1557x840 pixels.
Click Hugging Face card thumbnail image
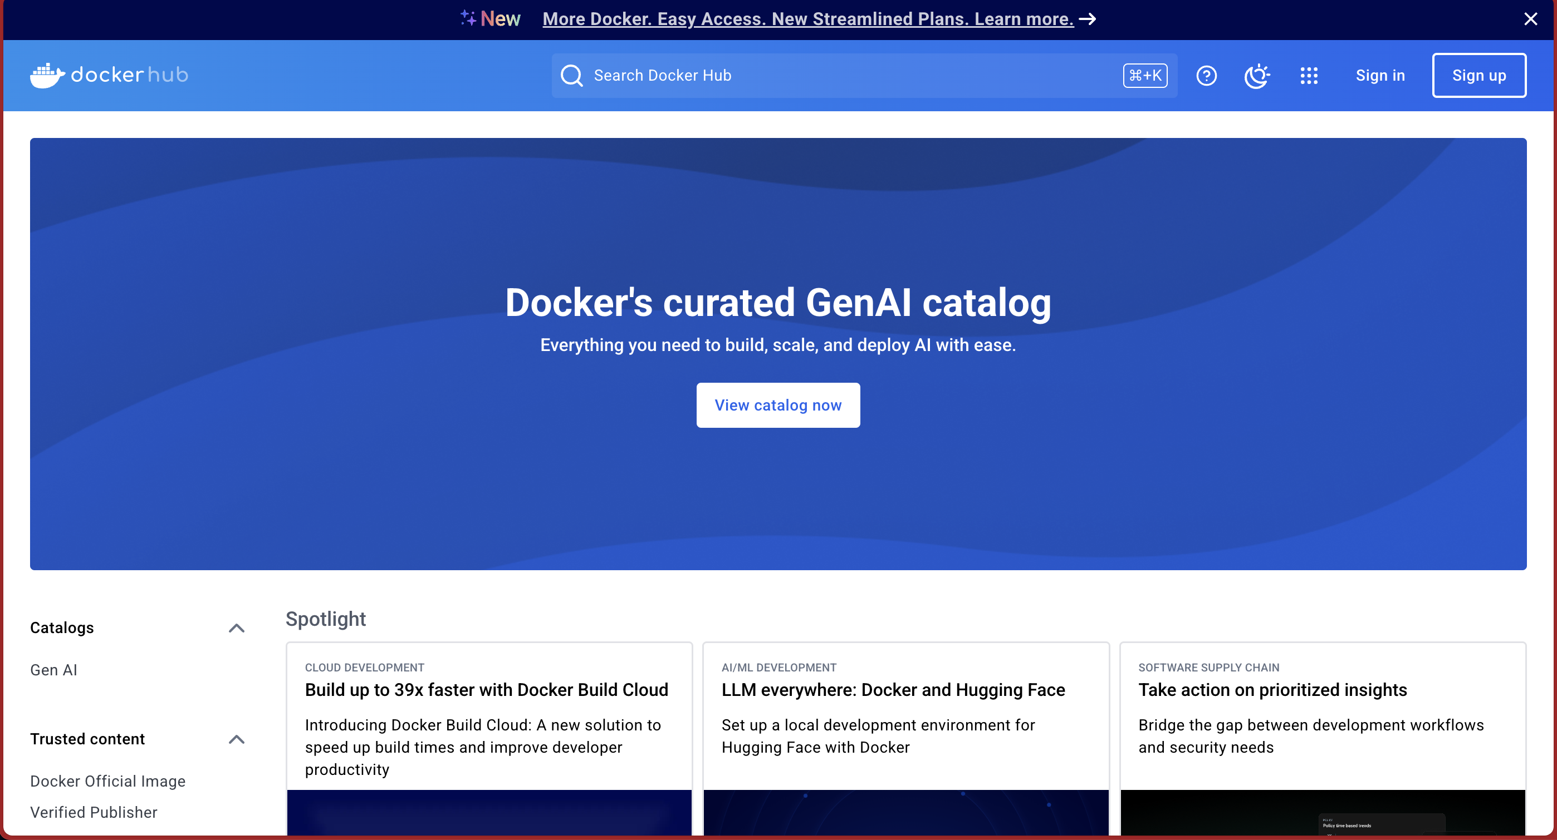pos(906,813)
